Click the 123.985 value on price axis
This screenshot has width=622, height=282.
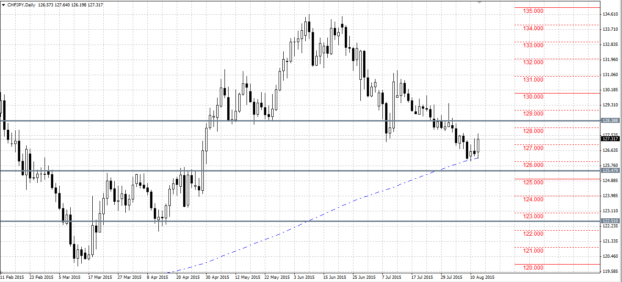coord(610,196)
